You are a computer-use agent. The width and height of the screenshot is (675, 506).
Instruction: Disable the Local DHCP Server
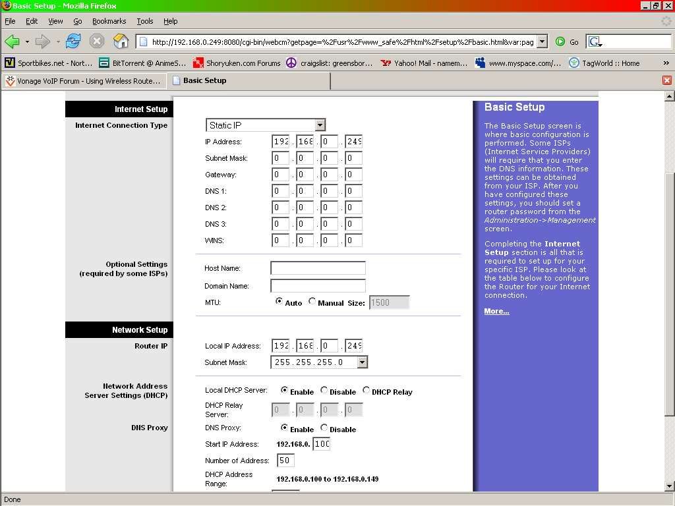coord(324,390)
